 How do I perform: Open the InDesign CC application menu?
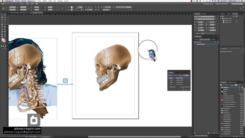point(9,1)
